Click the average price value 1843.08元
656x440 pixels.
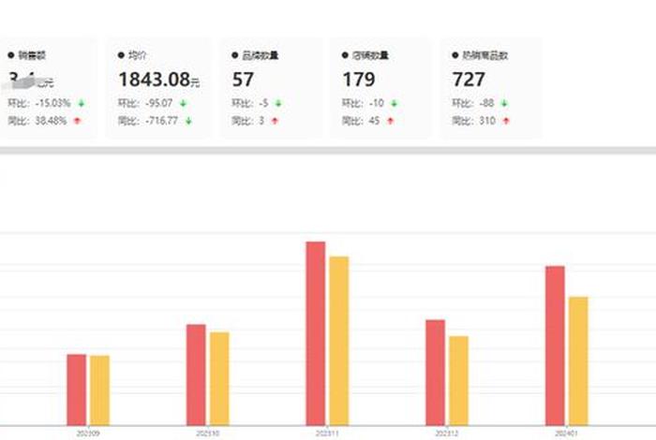point(159,80)
